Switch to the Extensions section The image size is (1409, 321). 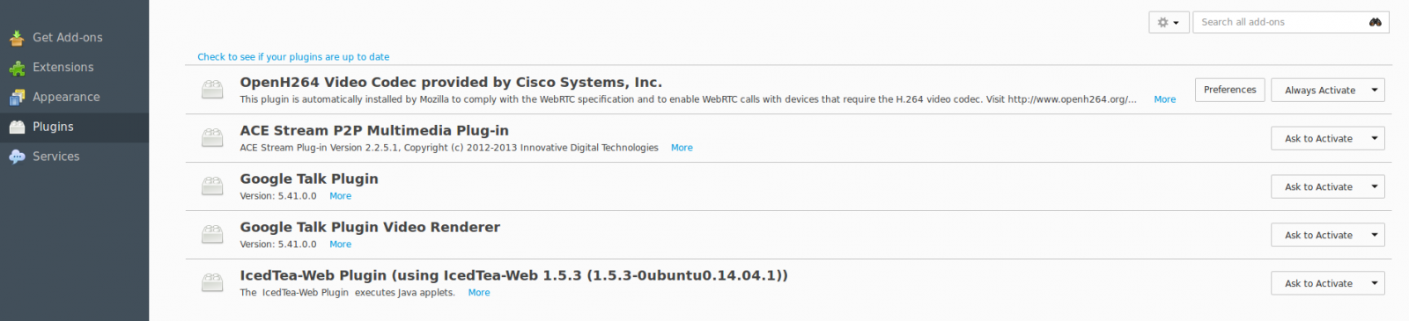(x=74, y=68)
